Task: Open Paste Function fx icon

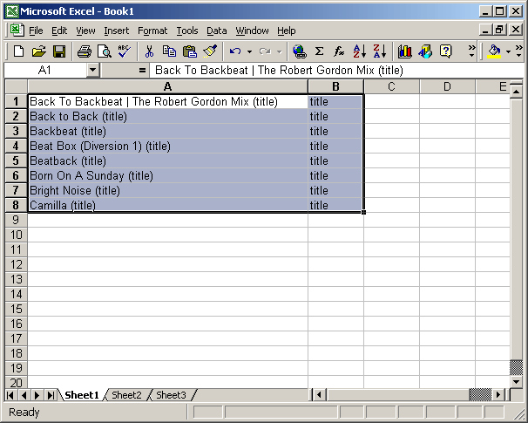Action: pos(339,51)
